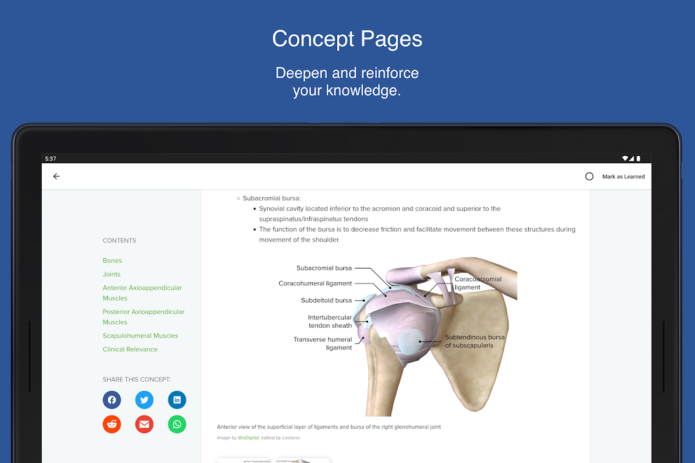Click the Coracoacromial ligament label
Viewport: 695px width, 463px height.
(x=478, y=283)
